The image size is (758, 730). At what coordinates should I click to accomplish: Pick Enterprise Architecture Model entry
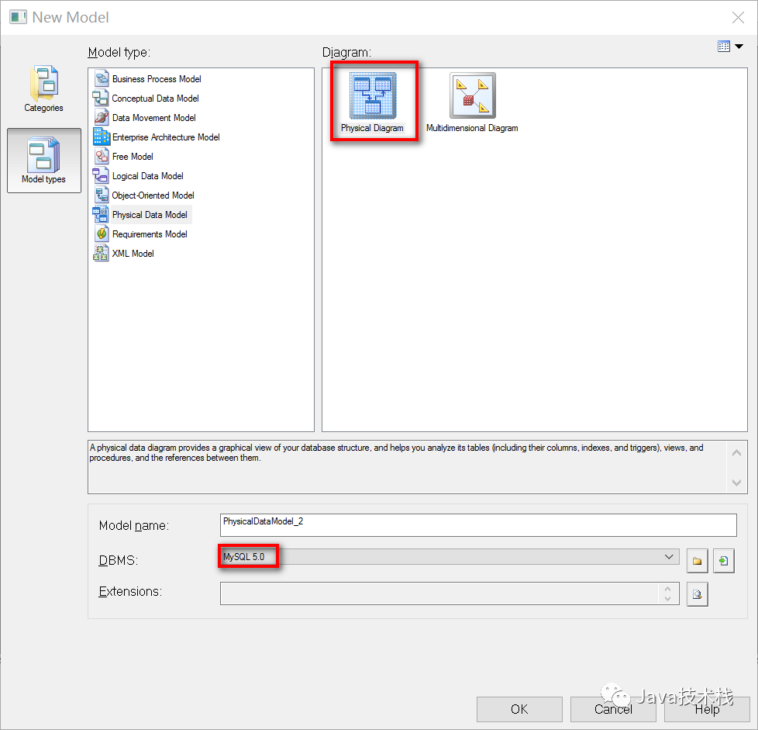click(166, 137)
